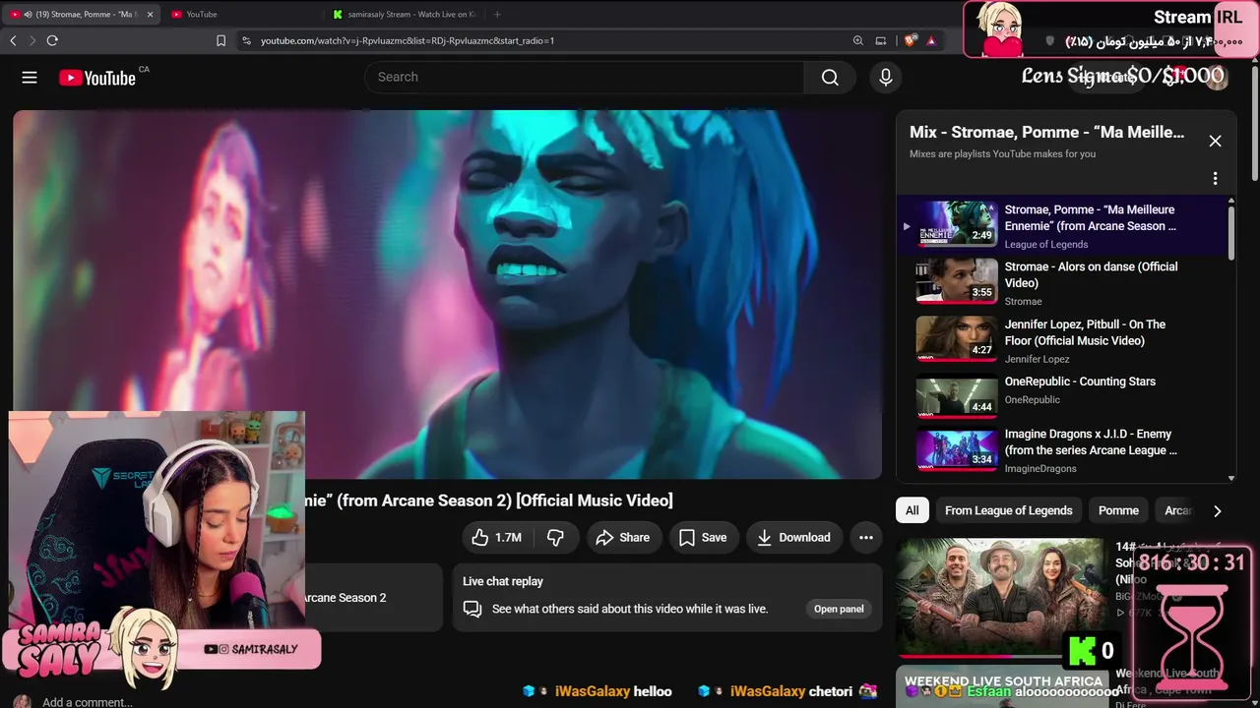Click the chat bubble icon in Live chat replay
1260x708 pixels.
(472, 609)
